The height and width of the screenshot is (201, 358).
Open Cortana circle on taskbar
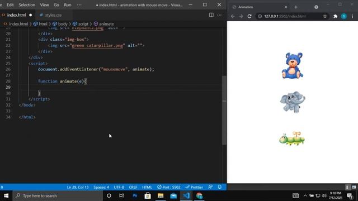pos(109,196)
